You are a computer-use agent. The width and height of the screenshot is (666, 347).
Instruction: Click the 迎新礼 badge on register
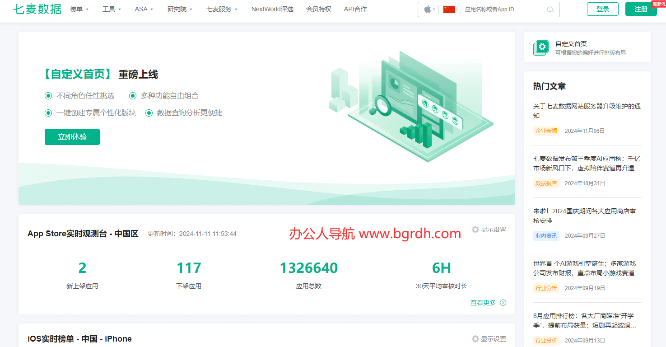point(658,4)
